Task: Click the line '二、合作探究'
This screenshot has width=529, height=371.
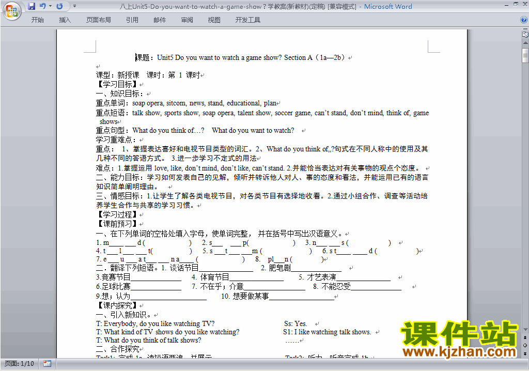Action: 118,349
